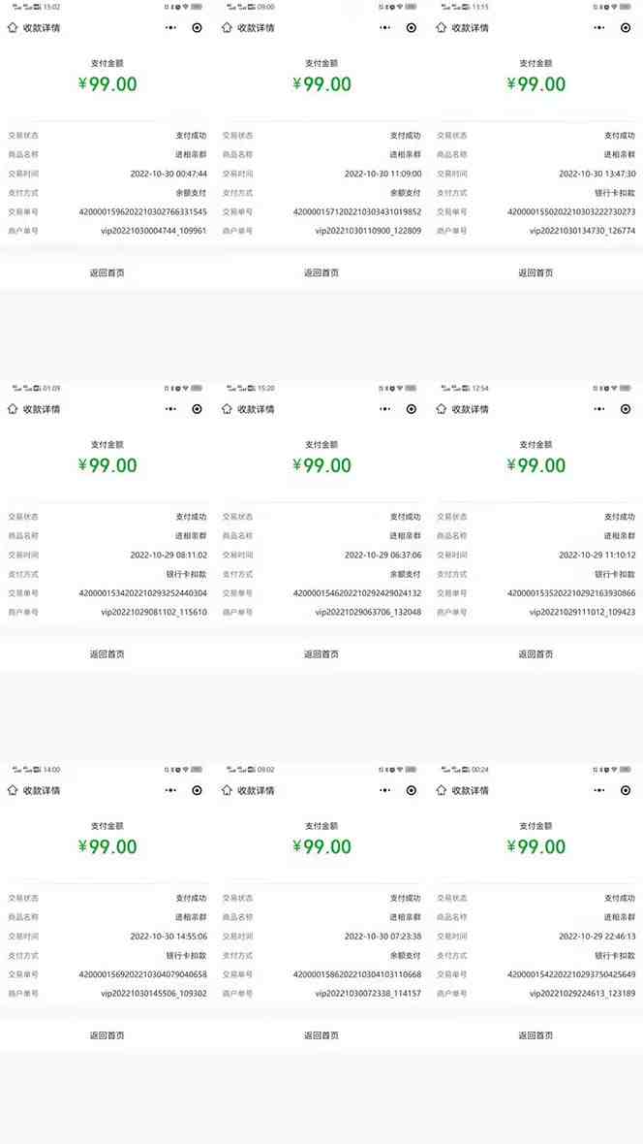
Task: Click home icon on the 22:46:13 transaction receipt
Action: 441,790
